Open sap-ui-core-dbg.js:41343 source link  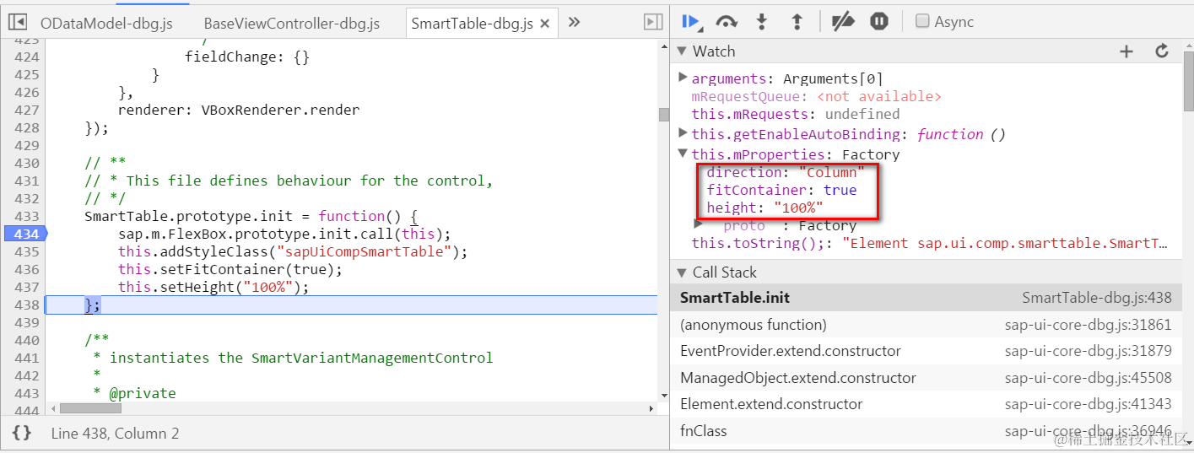[x=1088, y=404]
